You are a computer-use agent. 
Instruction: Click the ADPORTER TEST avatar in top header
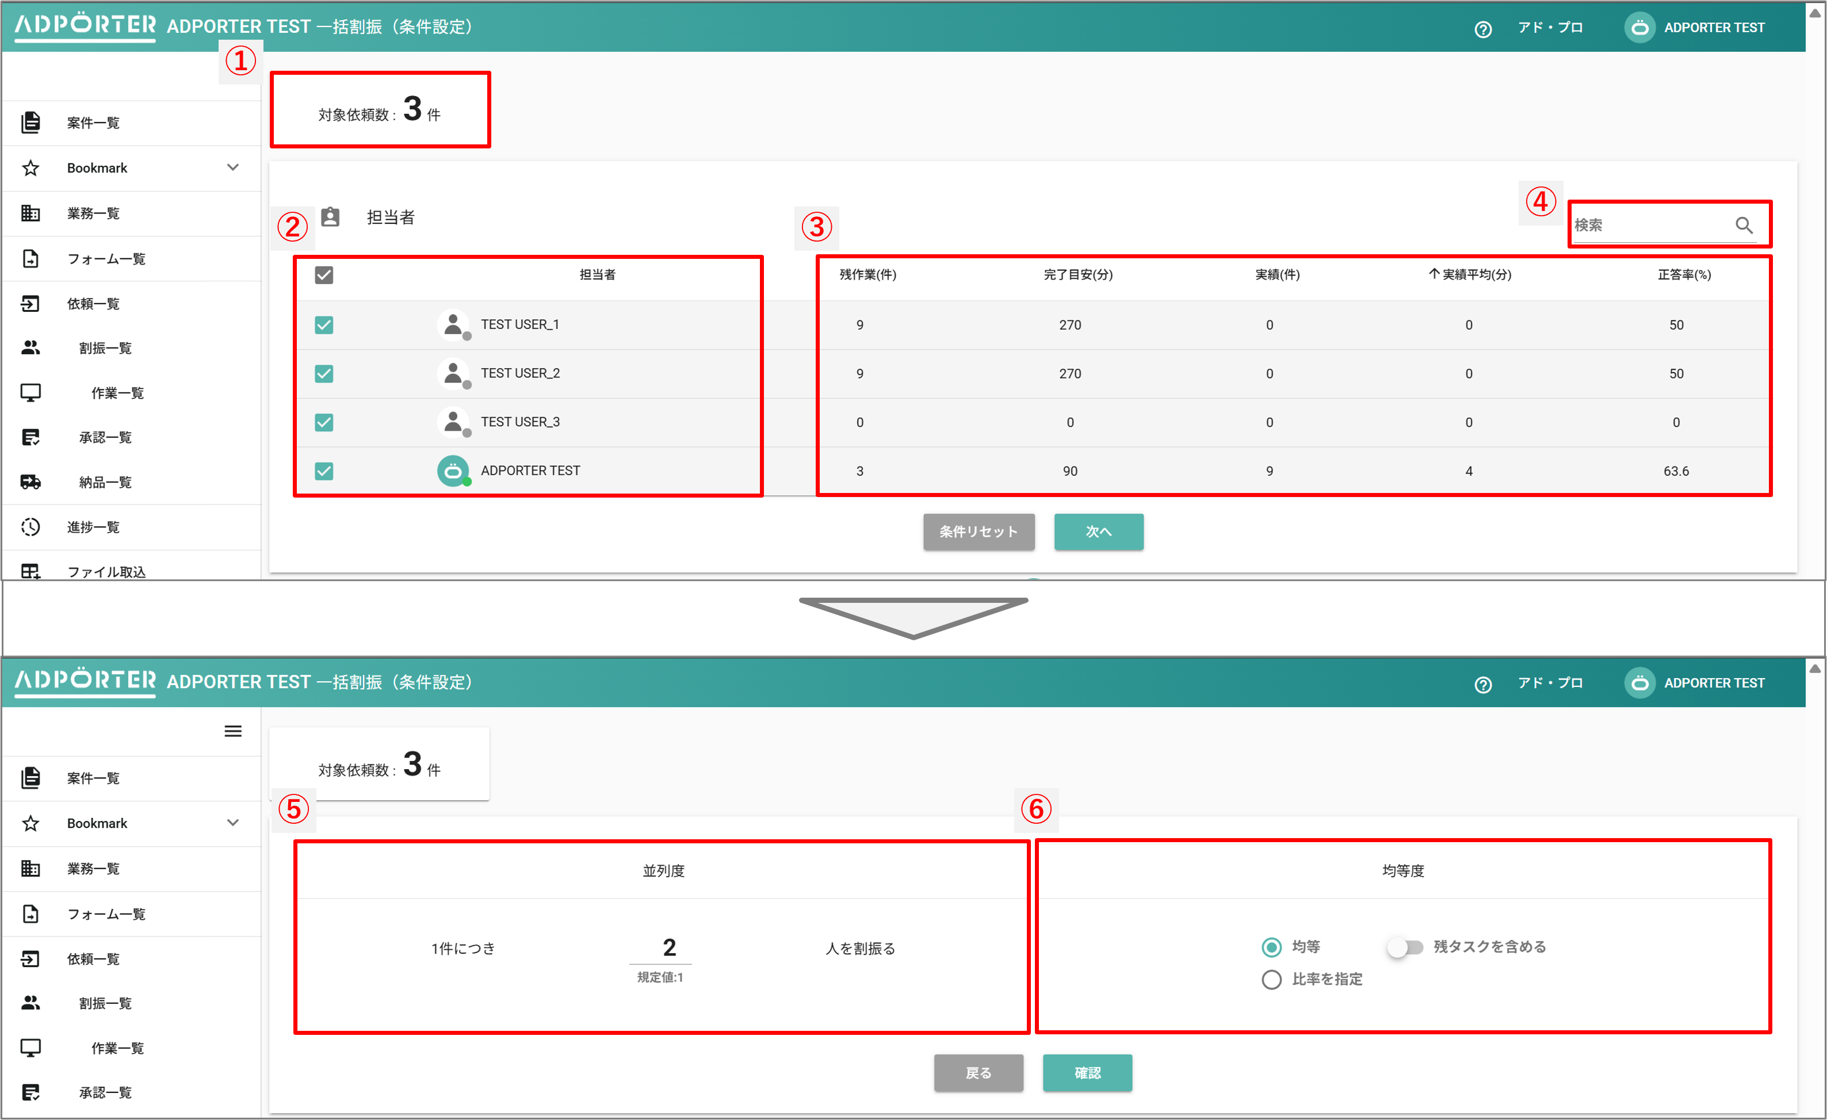pyautogui.click(x=1639, y=28)
